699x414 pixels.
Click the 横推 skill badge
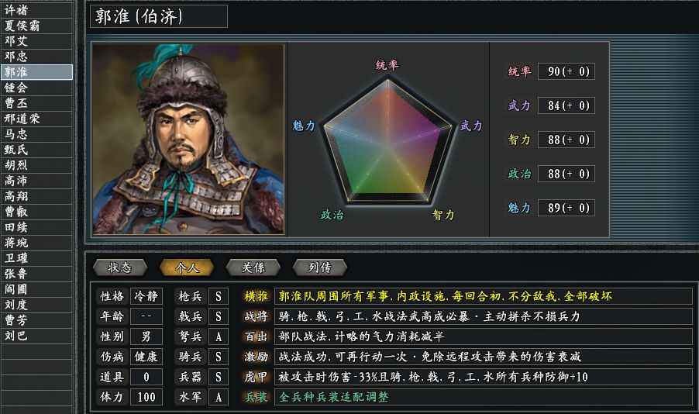(x=256, y=296)
